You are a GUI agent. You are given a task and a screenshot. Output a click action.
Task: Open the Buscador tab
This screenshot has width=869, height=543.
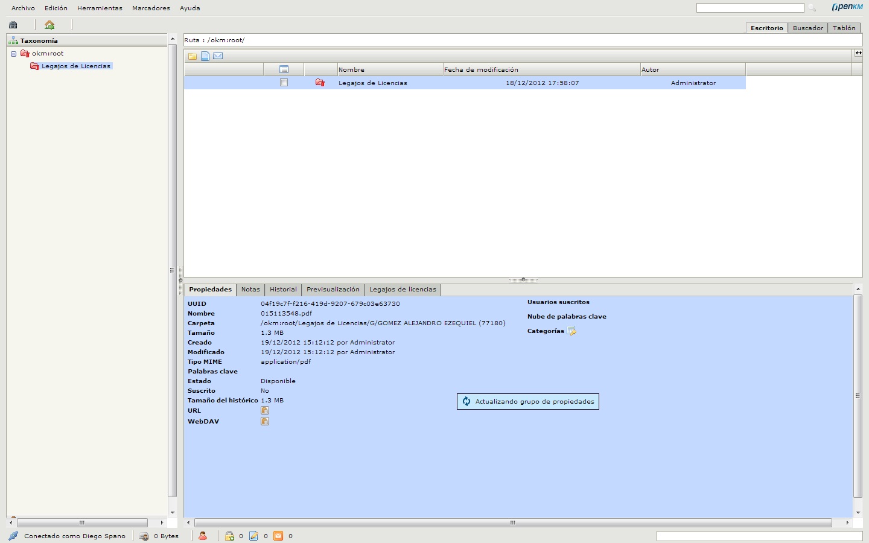(807, 28)
